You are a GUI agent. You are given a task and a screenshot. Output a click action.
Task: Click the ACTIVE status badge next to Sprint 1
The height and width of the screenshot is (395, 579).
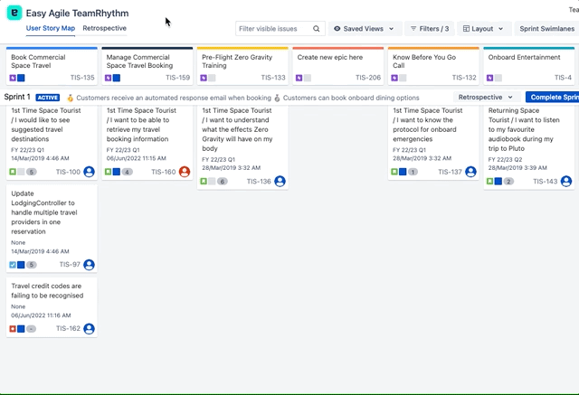[x=48, y=98]
